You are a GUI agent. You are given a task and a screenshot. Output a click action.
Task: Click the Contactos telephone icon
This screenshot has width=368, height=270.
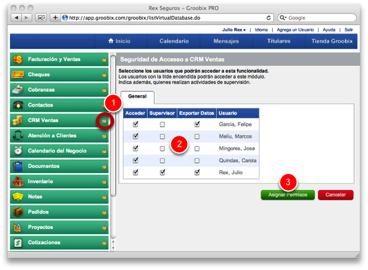[18, 105]
